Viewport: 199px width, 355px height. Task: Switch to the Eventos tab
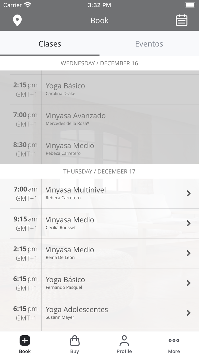click(x=149, y=44)
